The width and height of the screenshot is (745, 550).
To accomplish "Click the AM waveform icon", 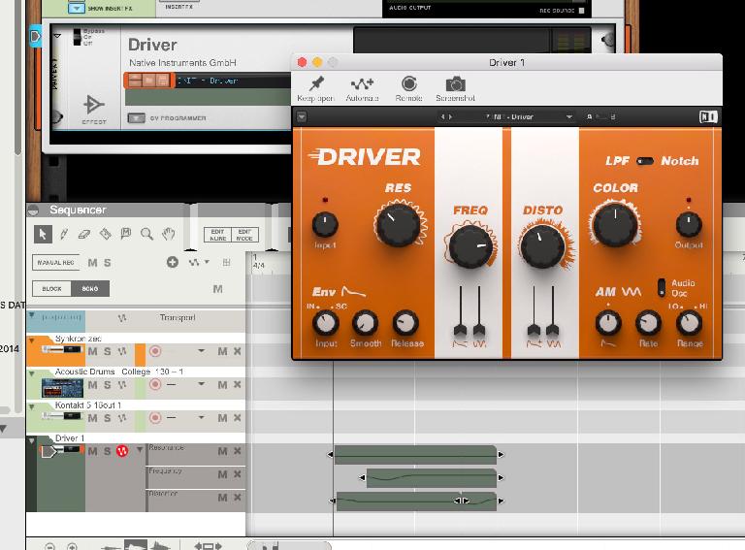I will point(632,291).
